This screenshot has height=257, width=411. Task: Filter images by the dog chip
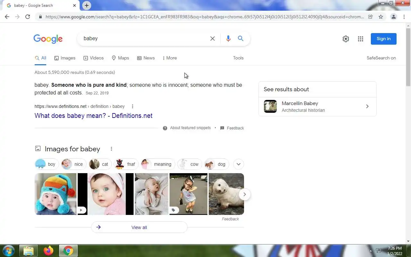pyautogui.click(x=217, y=164)
